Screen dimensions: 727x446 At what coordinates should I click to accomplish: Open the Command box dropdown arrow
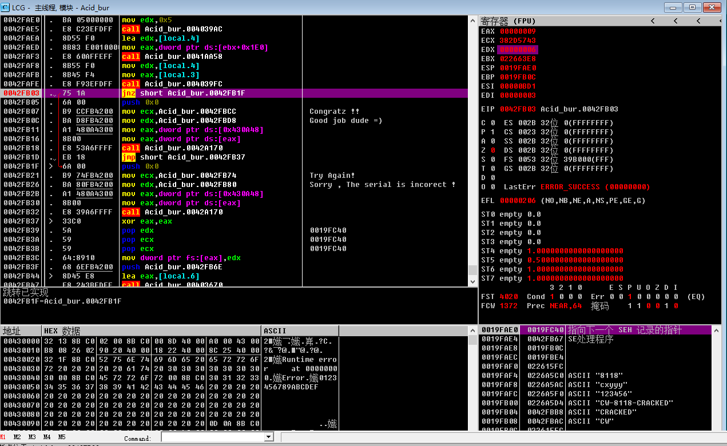pyautogui.click(x=269, y=437)
